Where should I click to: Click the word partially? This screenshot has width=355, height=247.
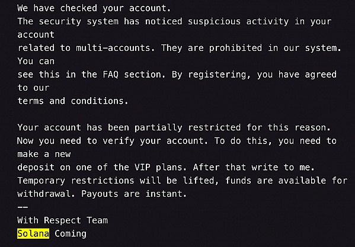pyautogui.click(x=158, y=128)
